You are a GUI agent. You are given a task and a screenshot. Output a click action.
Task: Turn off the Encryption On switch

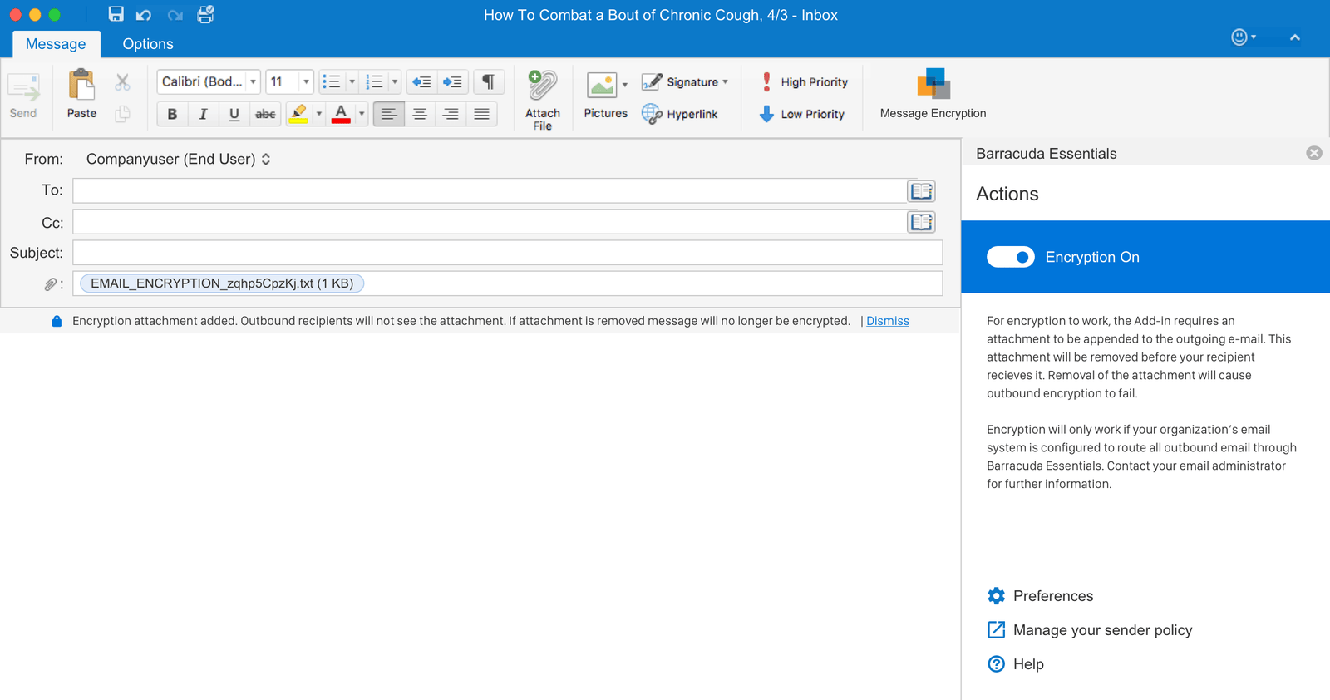point(1010,257)
